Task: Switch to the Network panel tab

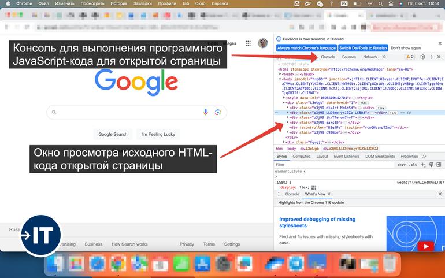Action: pyautogui.click(x=370, y=57)
